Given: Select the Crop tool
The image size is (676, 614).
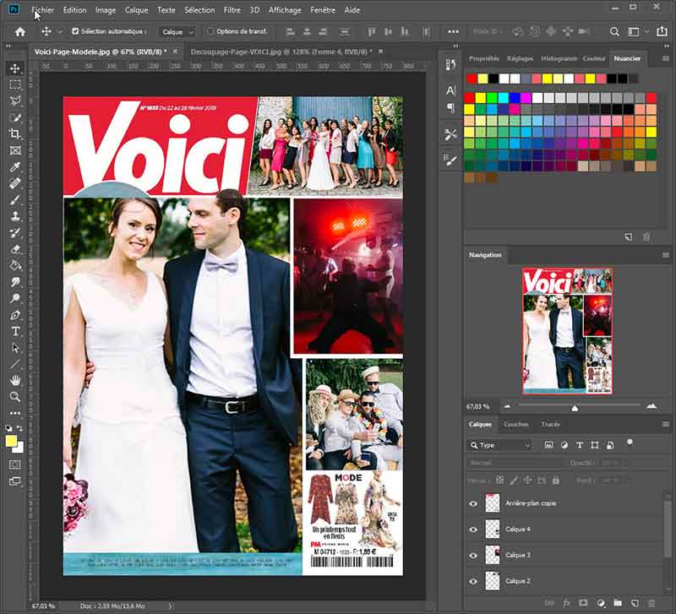Looking at the screenshot, I should pos(15,133).
